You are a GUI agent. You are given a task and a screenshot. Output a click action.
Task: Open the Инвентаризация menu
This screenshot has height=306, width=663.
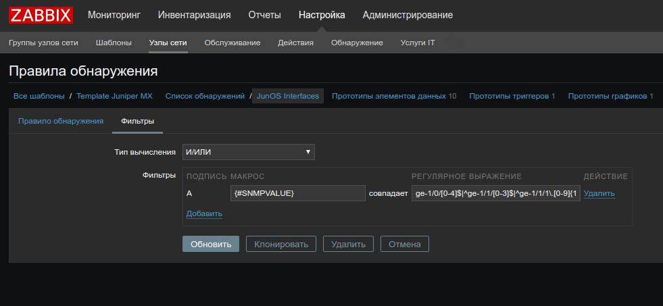(x=194, y=15)
